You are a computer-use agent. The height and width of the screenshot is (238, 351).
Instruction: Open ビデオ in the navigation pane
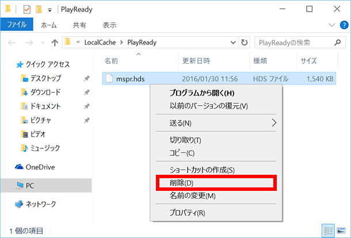pos(33,134)
